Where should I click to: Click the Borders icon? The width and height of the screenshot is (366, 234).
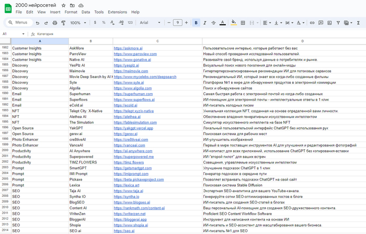[x=243, y=23]
